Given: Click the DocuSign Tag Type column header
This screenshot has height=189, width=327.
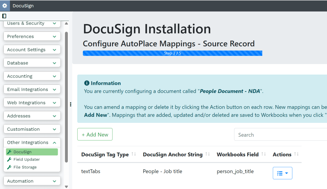Looking at the screenshot, I should (105, 155).
